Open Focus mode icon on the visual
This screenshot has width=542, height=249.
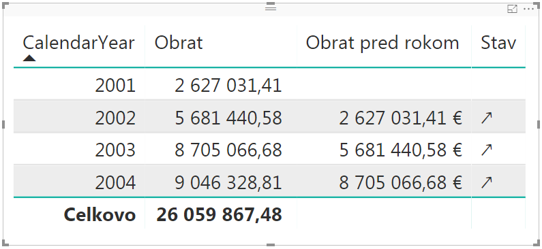tap(512, 9)
